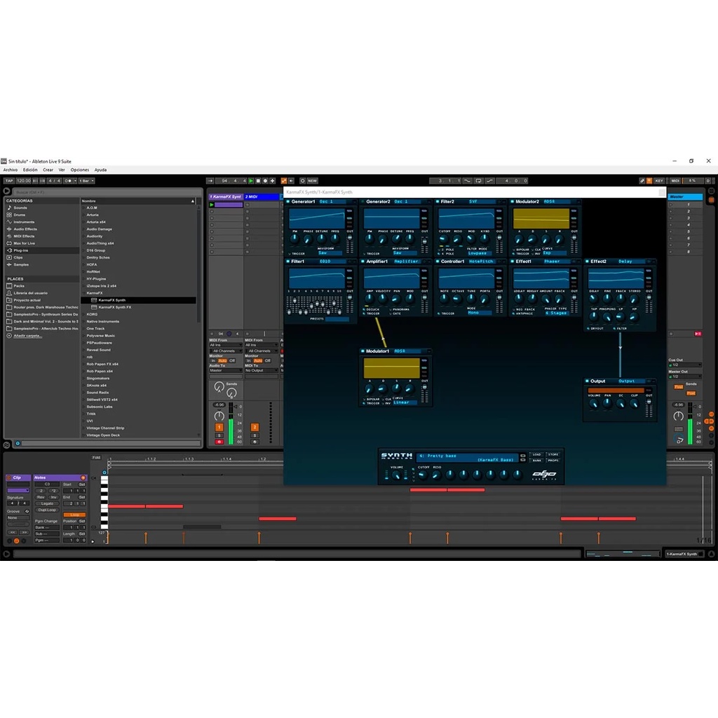Open track 1 All Channels dropdown

(x=226, y=351)
